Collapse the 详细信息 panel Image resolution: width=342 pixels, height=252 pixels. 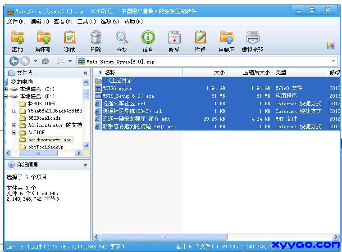85,165
